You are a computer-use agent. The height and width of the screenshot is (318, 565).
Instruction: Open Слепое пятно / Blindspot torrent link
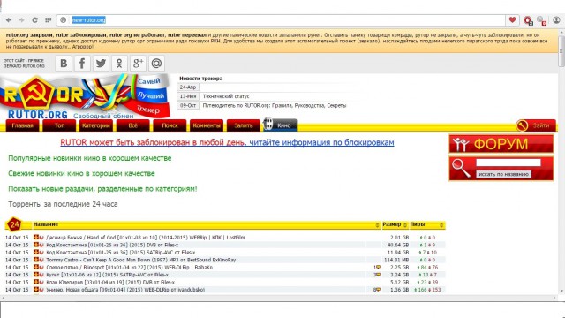point(130,268)
